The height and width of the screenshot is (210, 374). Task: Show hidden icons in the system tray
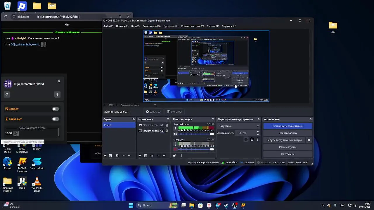pos(323,205)
